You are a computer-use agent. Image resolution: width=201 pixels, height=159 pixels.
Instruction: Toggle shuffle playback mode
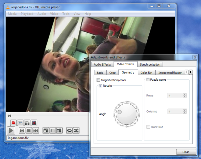point(76,130)
